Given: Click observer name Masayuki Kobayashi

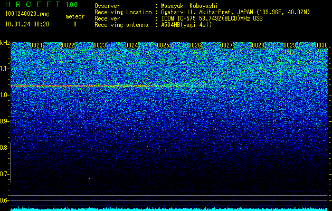Looking at the screenshot, I should point(189,6).
